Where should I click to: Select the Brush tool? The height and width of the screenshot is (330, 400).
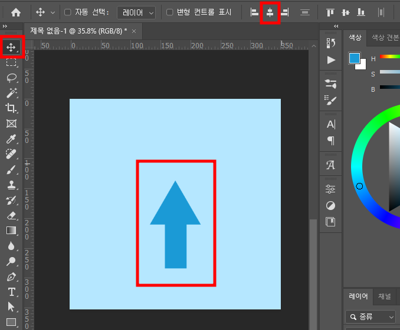pos(11,170)
